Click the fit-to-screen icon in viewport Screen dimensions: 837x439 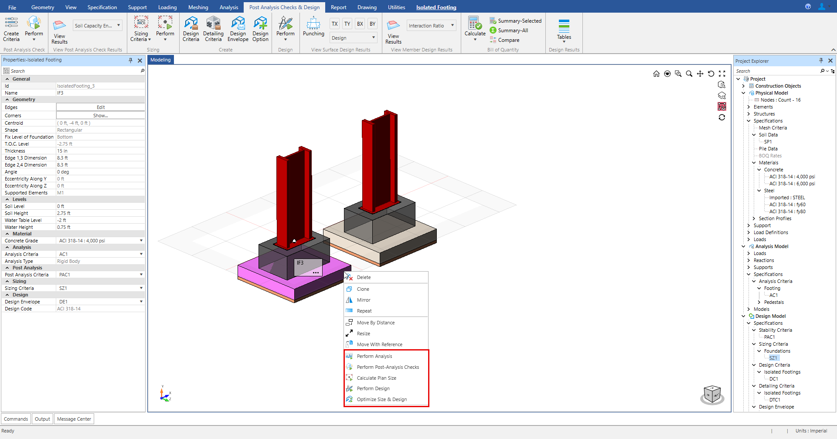(722, 74)
